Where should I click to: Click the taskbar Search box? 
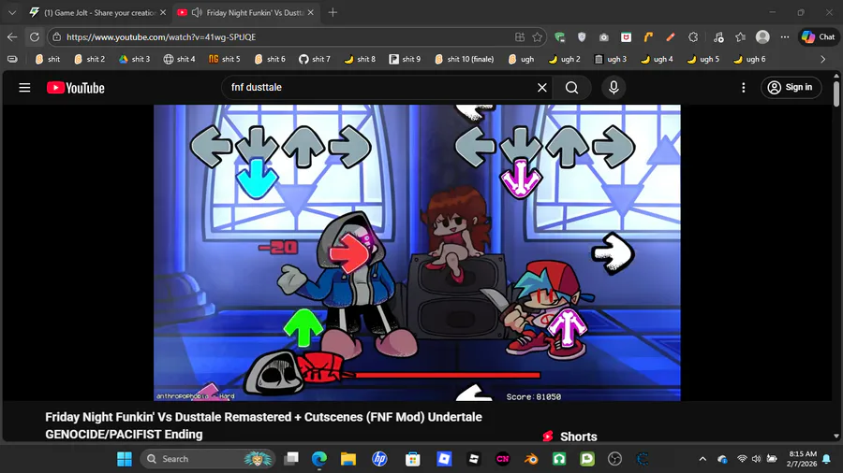pyautogui.click(x=208, y=459)
